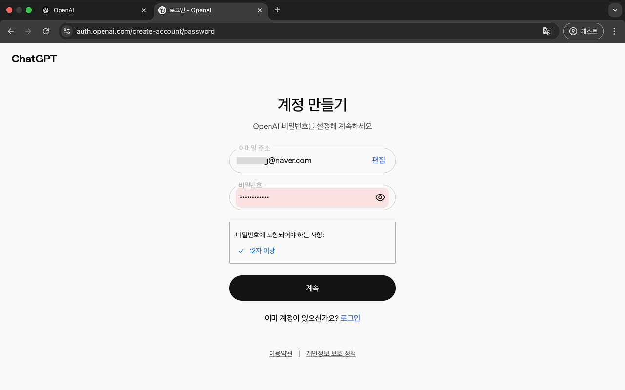
Task: Open the new tab plus button
Action: point(277,10)
